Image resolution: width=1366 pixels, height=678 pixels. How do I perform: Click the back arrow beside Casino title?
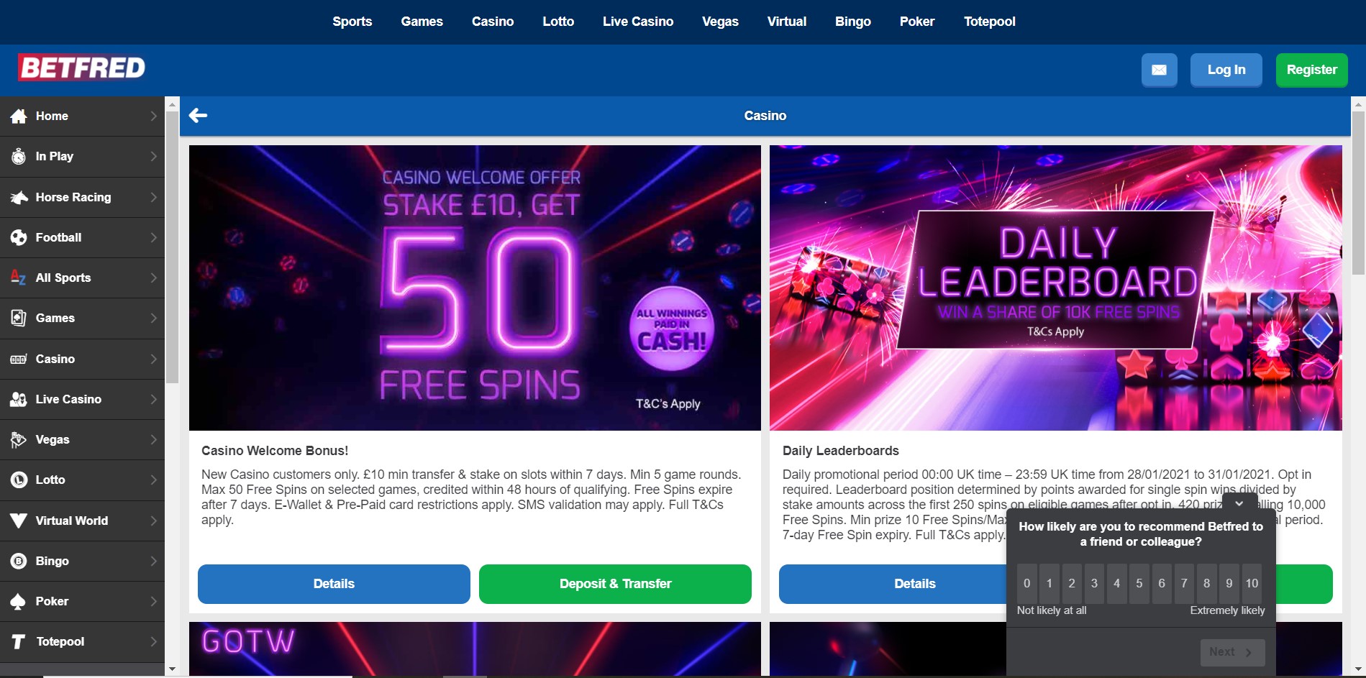pos(198,115)
